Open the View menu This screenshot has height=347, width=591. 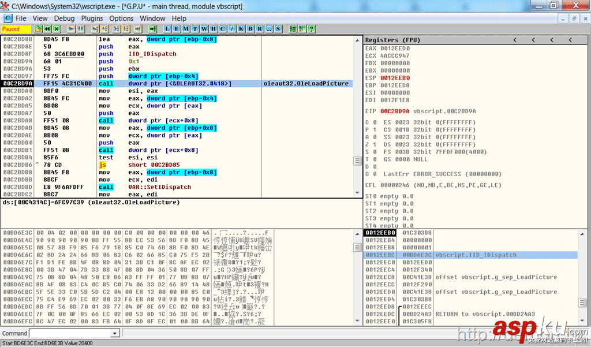pyautogui.click(x=40, y=18)
